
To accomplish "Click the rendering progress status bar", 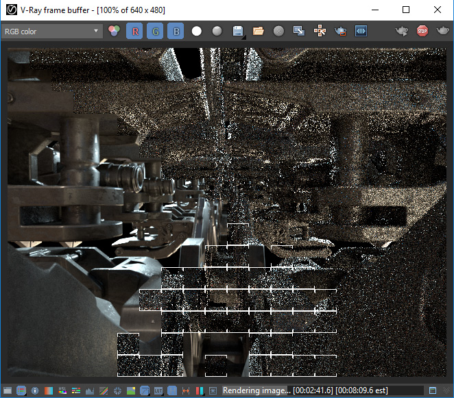I will 323,390.
